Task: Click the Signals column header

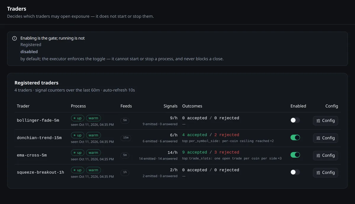Action: coord(171,106)
